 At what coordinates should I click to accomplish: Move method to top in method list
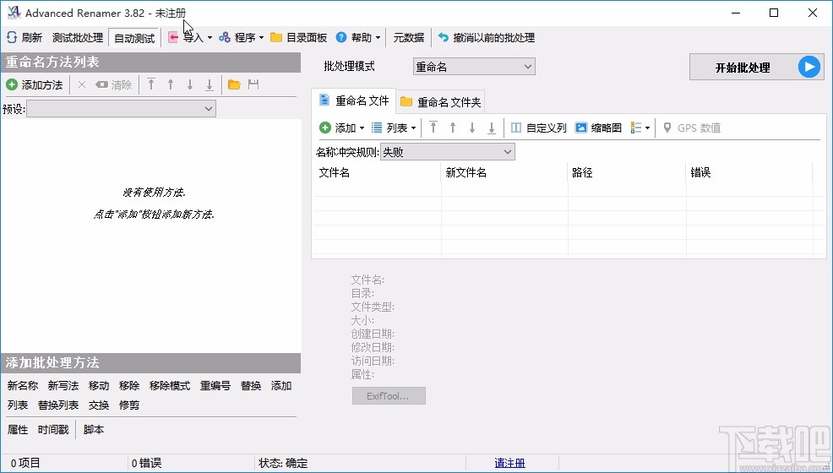(151, 84)
